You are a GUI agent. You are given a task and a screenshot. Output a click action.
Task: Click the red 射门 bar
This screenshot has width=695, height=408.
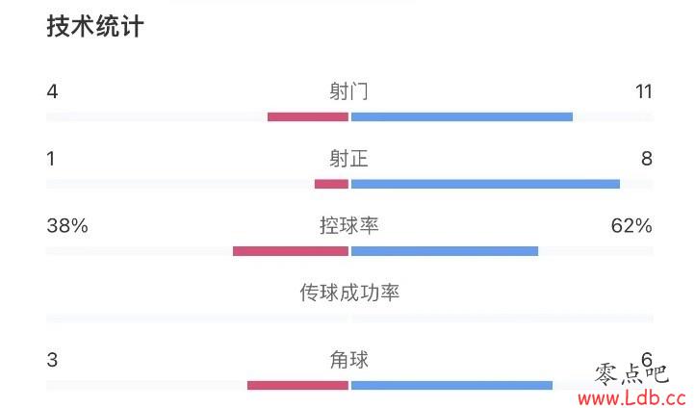[x=308, y=117]
